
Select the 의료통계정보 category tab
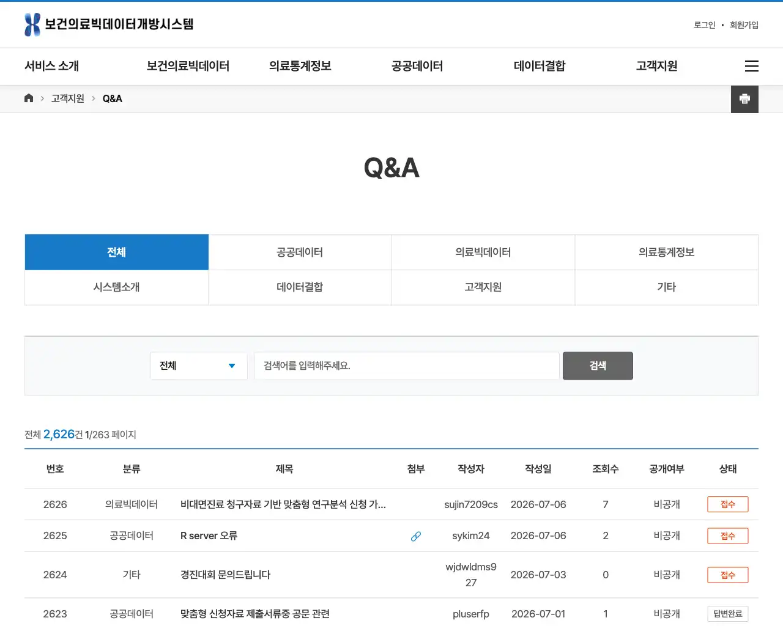[x=667, y=252]
